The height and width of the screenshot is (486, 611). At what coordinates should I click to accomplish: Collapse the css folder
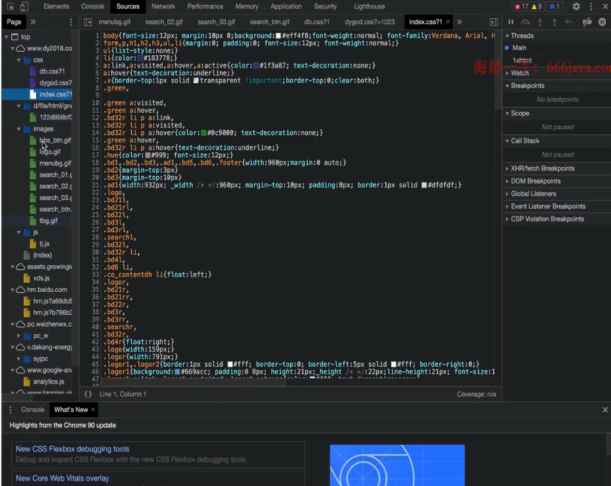pos(18,60)
